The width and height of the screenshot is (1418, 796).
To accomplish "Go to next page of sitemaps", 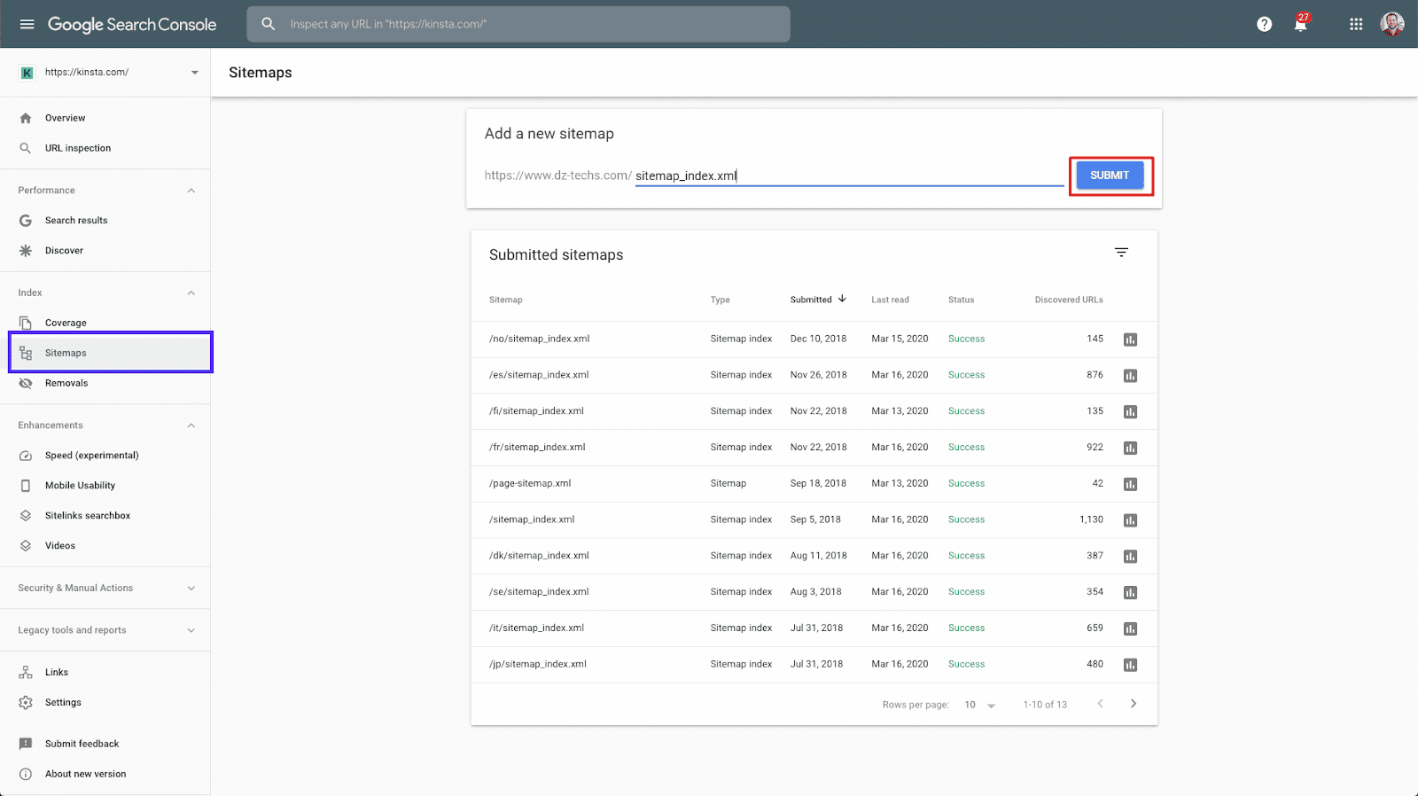I will coord(1133,704).
